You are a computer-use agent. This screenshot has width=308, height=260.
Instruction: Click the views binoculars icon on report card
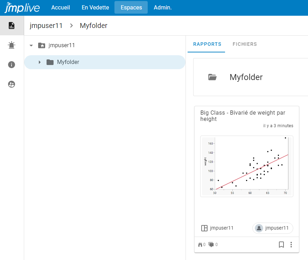[x=200, y=245]
